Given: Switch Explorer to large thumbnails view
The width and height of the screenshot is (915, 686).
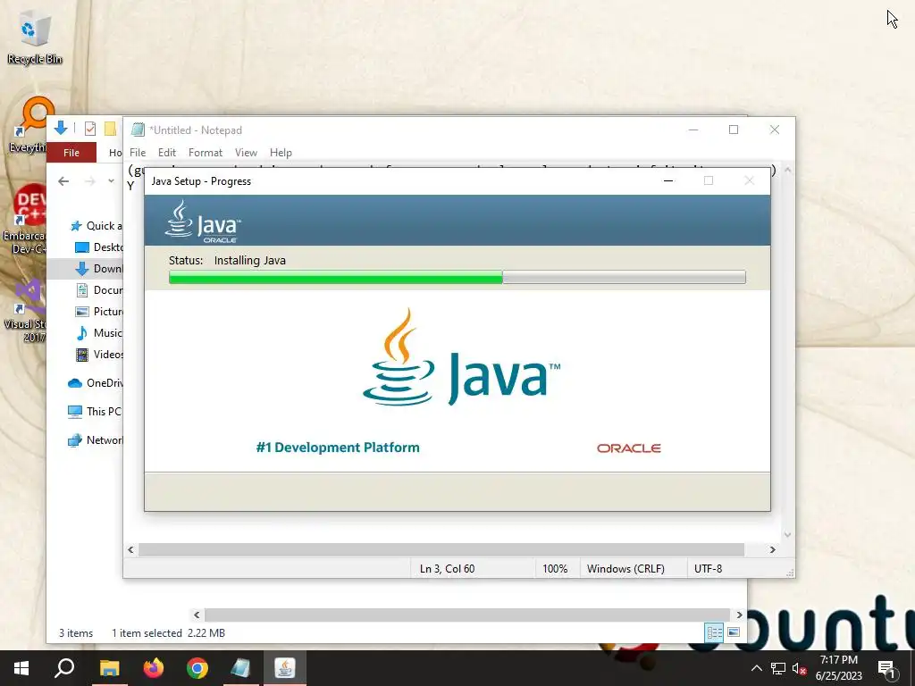Looking at the screenshot, I should 734,632.
